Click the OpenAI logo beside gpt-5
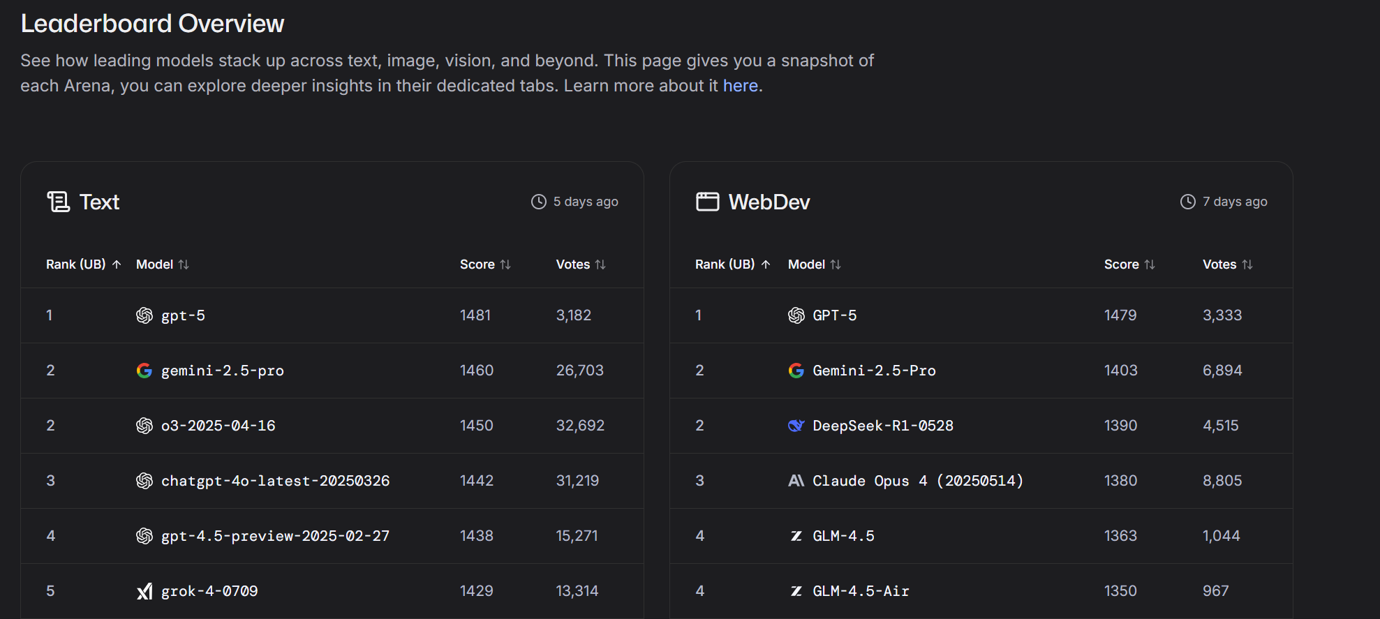The image size is (1380, 619). coord(144,315)
